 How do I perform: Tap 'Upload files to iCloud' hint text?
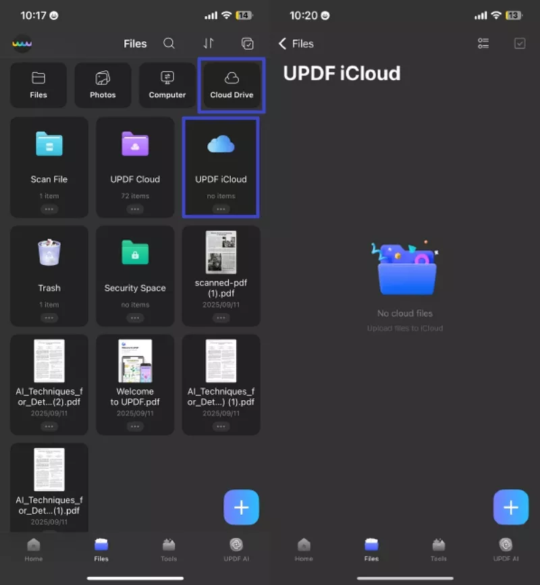405,329
